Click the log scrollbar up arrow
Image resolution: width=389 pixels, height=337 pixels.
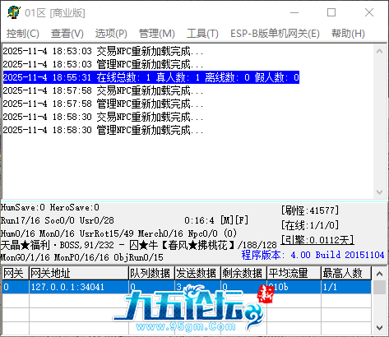pos(379,51)
